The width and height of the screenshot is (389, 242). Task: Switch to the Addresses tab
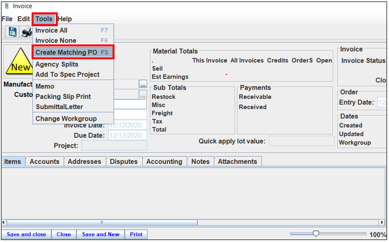pyautogui.click(x=84, y=161)
